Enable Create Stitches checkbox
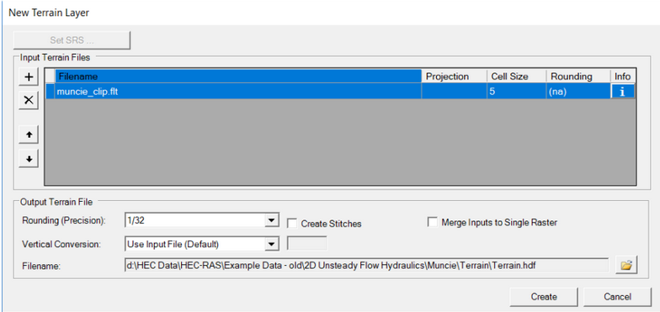This screenshot has width=660, height=312. click(x=292, y=224)
